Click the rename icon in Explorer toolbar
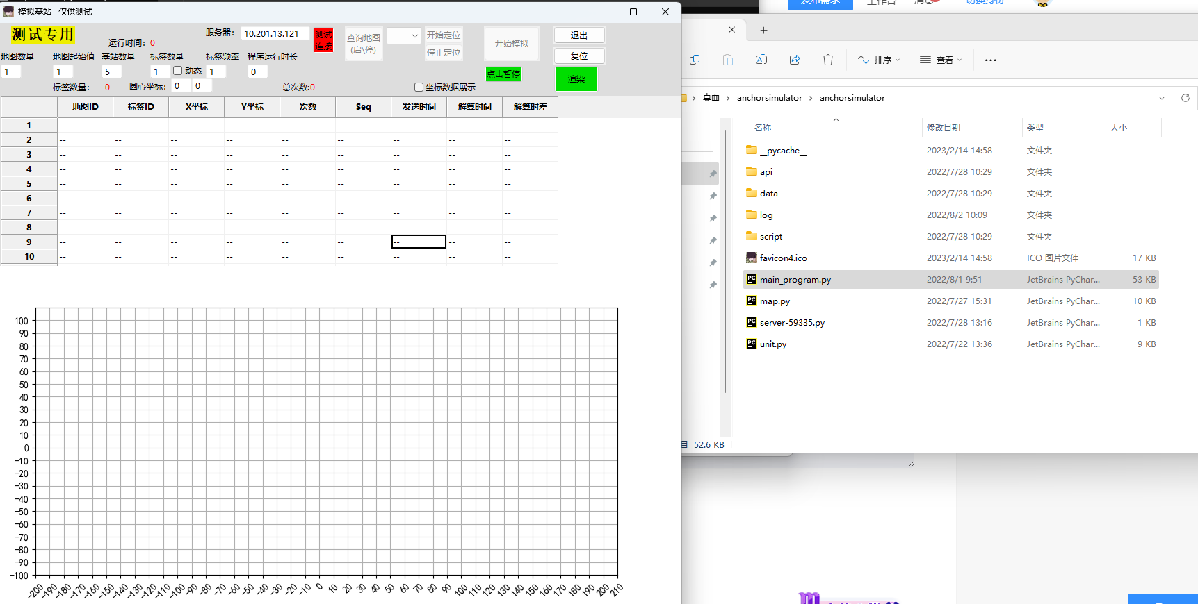Viewport: 1198px width, 604px height. [761, 60]
